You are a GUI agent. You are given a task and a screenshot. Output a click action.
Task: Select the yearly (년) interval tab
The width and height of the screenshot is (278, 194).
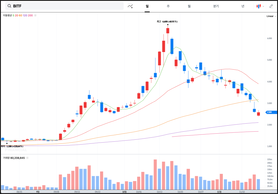243,6
